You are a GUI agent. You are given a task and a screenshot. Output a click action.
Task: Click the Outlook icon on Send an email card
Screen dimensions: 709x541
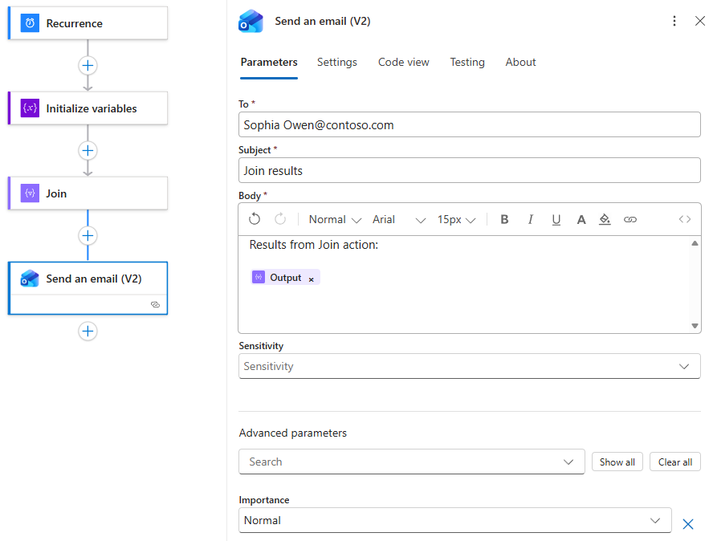30,279
